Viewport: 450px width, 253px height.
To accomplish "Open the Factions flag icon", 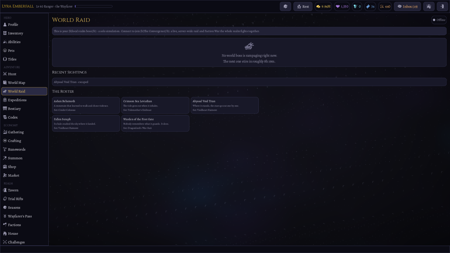I will (5, 225).
